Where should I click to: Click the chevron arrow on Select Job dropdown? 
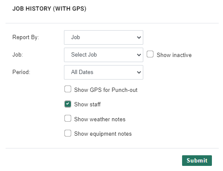139,55
